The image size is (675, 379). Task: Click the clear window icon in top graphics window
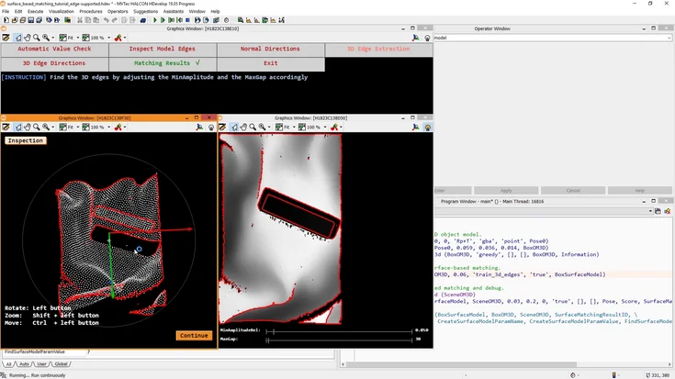click(6, 38)
